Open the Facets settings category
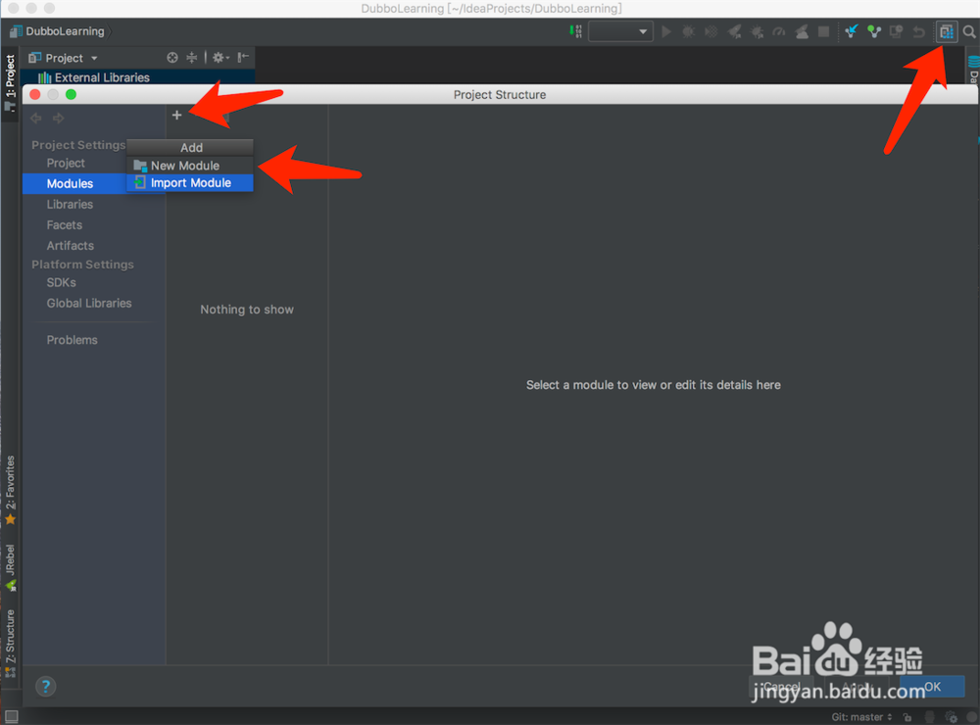Screen dimensions: 980x725 pyautogui.click(x=65, y=225)
